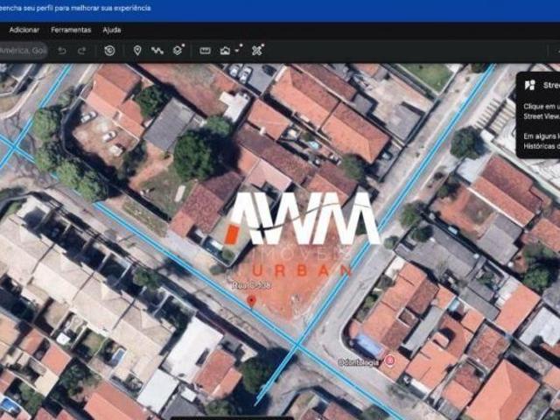
Task: Select the draw path line tool
Action: (157, 51)
